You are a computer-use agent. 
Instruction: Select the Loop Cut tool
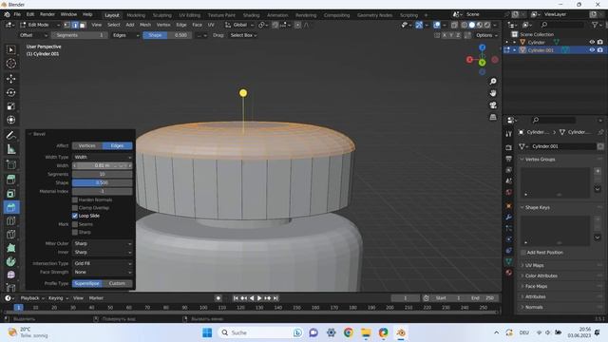click(10, 221)
